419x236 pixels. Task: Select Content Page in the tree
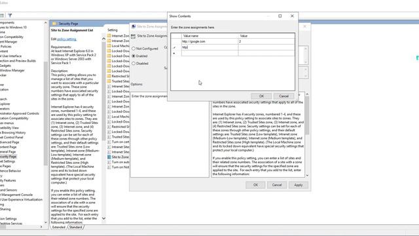click(9, 147)
